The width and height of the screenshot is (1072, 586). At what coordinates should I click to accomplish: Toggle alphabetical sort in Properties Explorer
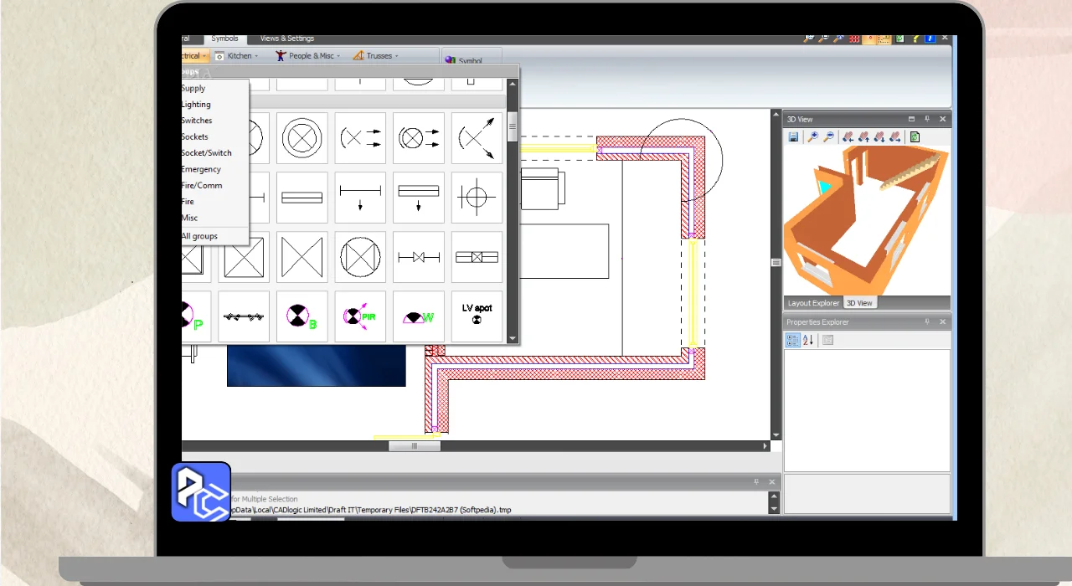(808, 340)
